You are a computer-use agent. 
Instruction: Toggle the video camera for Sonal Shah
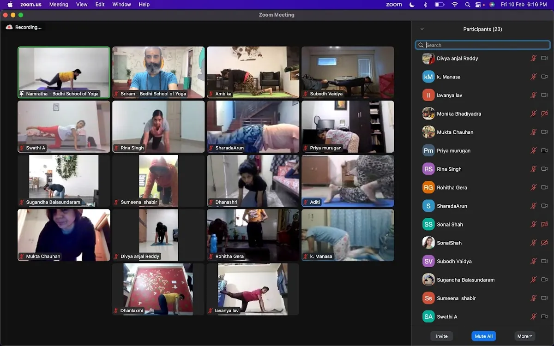click(544, 225)
